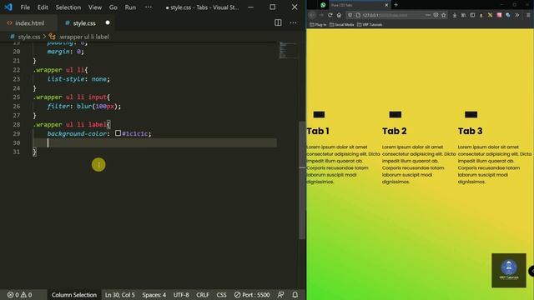Click the code minimap

pos(287,50)
